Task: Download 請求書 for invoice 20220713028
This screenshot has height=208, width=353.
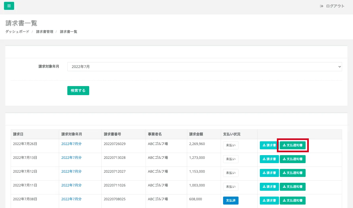Action: (269, 159)
